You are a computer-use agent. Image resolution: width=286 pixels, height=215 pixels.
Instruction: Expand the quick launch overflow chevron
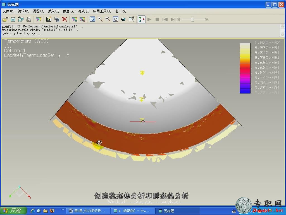[x=63, y=209]
